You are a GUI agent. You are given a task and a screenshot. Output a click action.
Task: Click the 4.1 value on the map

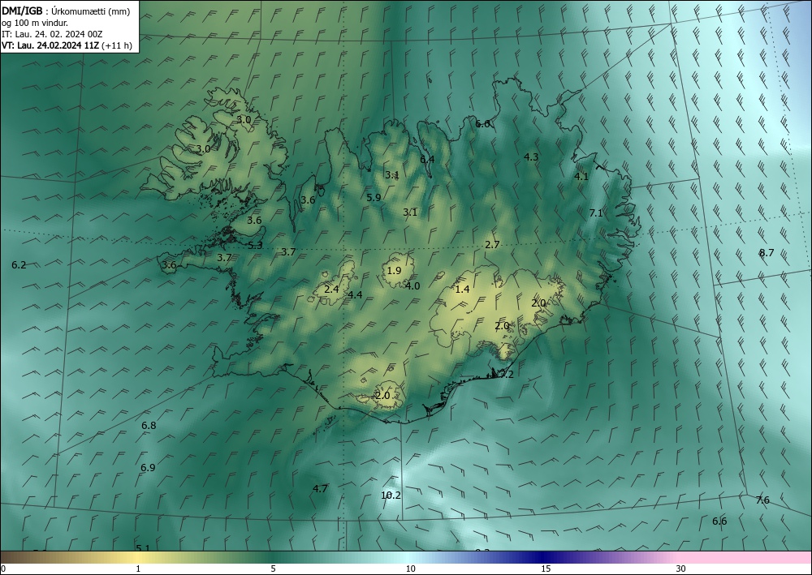pos(581,176)
